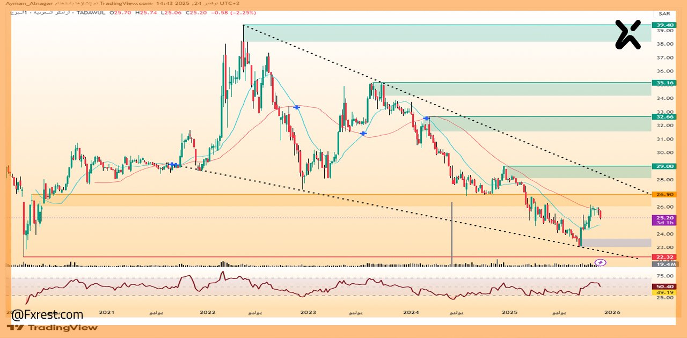Viewport: 687px width, 338px height.
Task: Click the purple lightning bolt event icon
Action: 601,262
